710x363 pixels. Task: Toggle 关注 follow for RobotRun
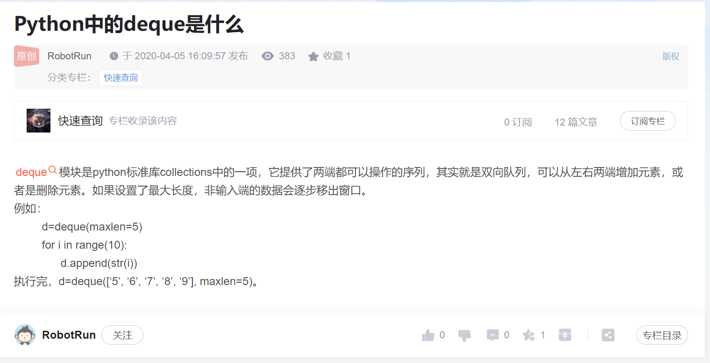[122, 335]
